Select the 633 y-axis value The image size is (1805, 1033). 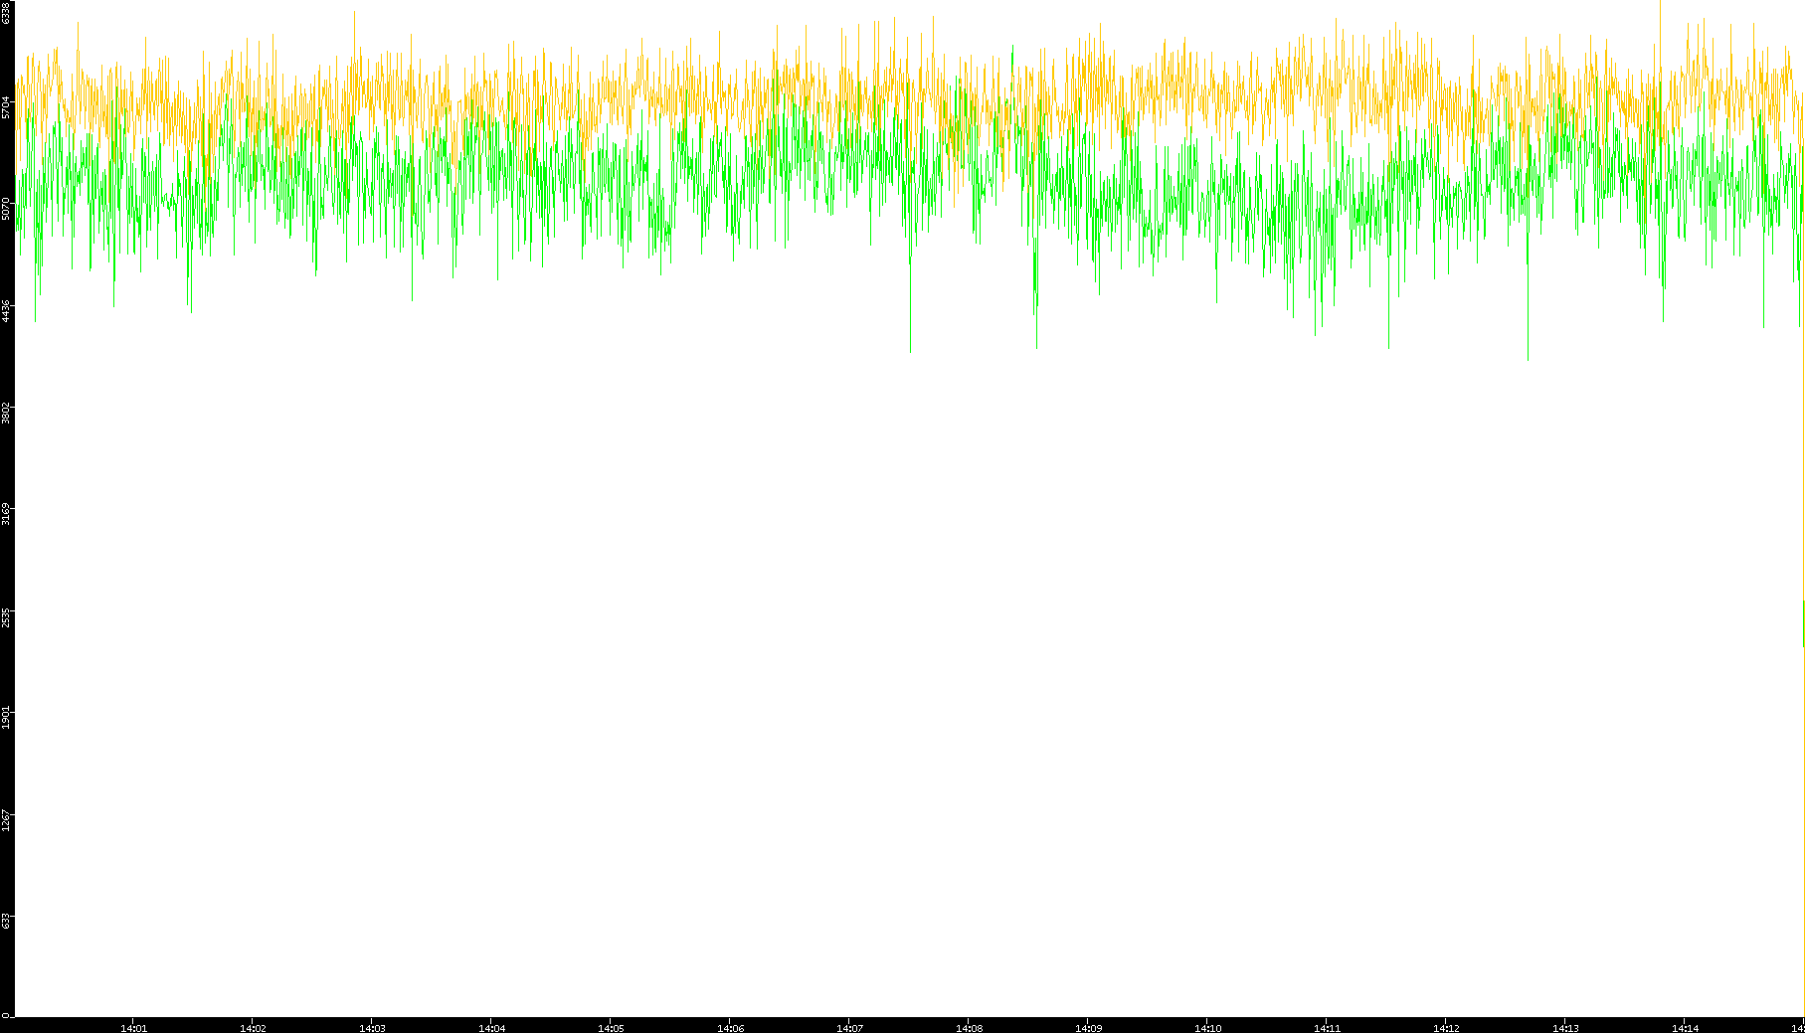coord(6,922)
